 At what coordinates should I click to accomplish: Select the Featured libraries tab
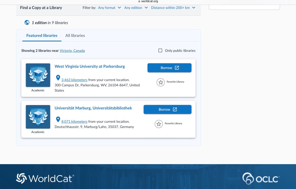(x=42, y=35)
